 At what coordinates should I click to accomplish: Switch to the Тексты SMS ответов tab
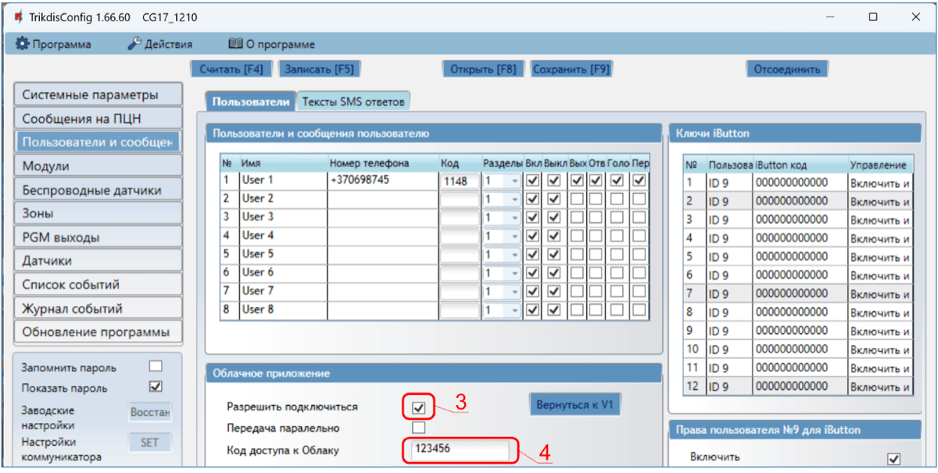point(353,101)
